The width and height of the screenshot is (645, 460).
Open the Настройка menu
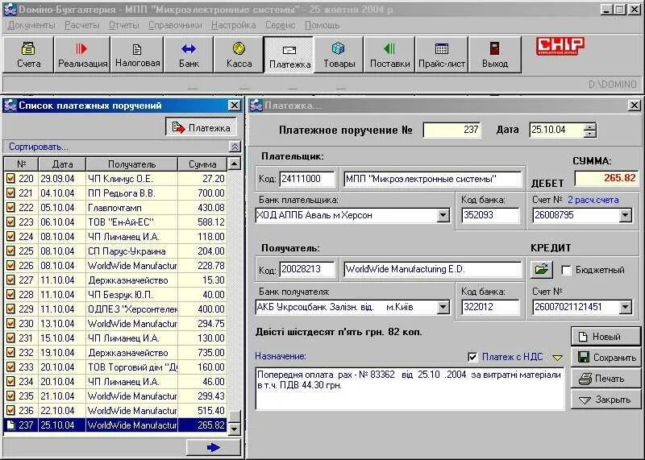tap(233, 25)
